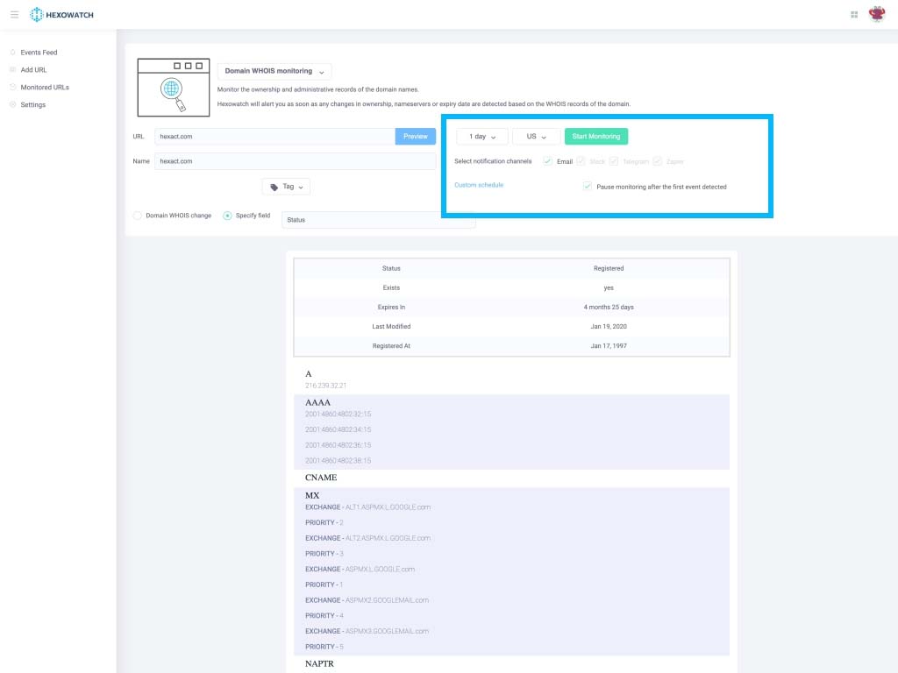Open the apps grid icon
The image size is (898, 673).
[854, 15]
